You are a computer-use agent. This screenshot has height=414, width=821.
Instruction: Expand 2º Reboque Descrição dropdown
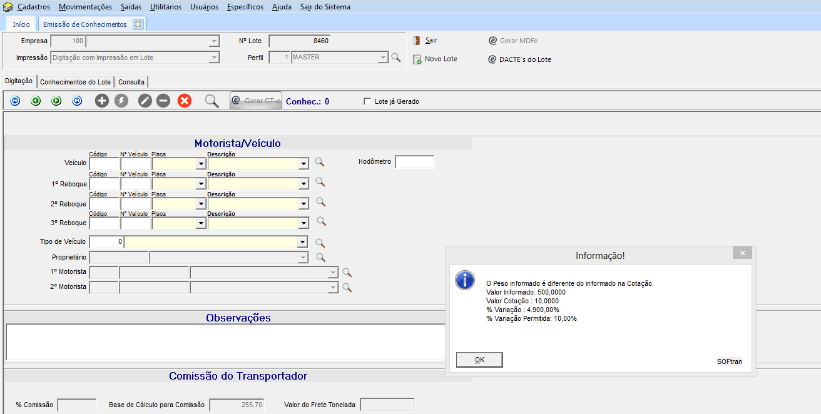click(303, 204)
